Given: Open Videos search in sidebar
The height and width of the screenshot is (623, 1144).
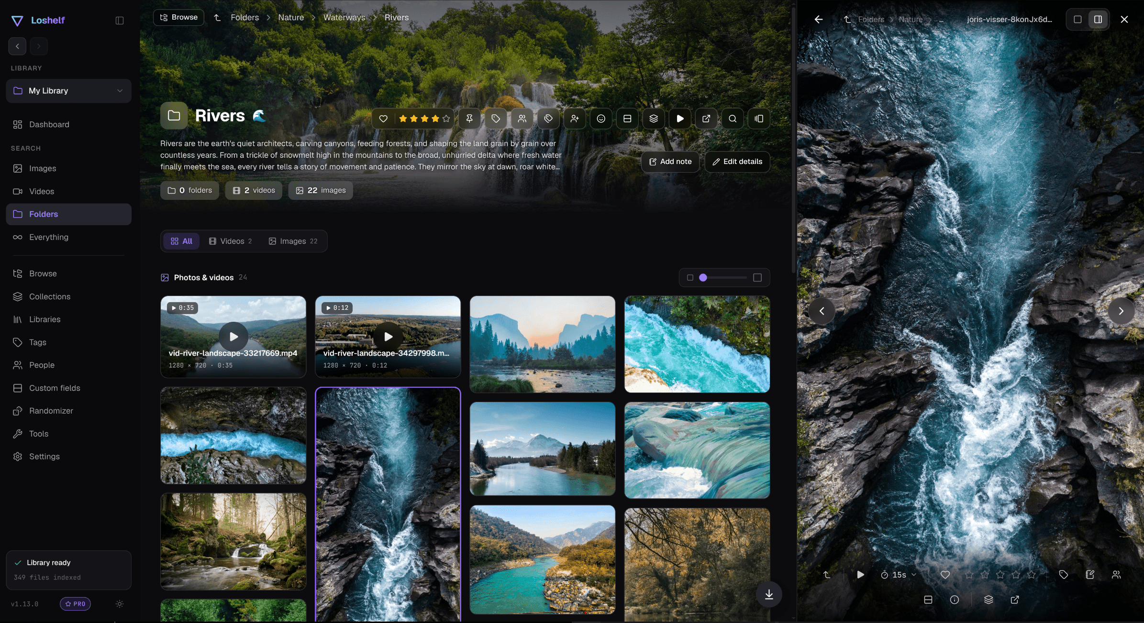Looking at the screenshot, I should click(69, 191).
